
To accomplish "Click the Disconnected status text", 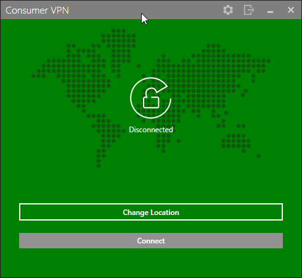I will [151, 130].
